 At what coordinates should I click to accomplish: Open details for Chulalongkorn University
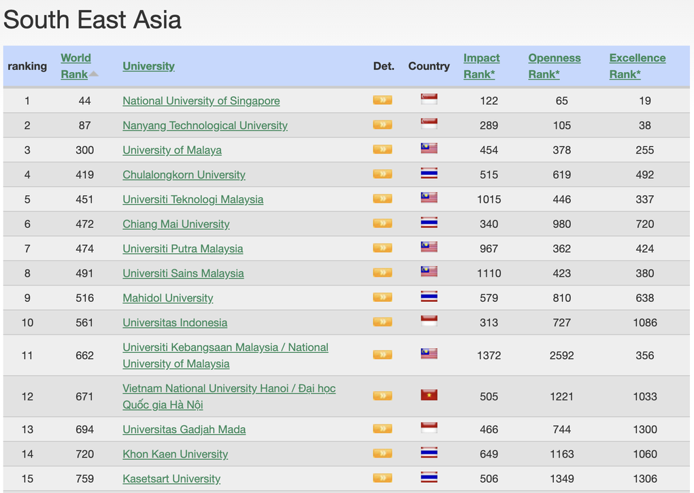[x=382, y=174]
